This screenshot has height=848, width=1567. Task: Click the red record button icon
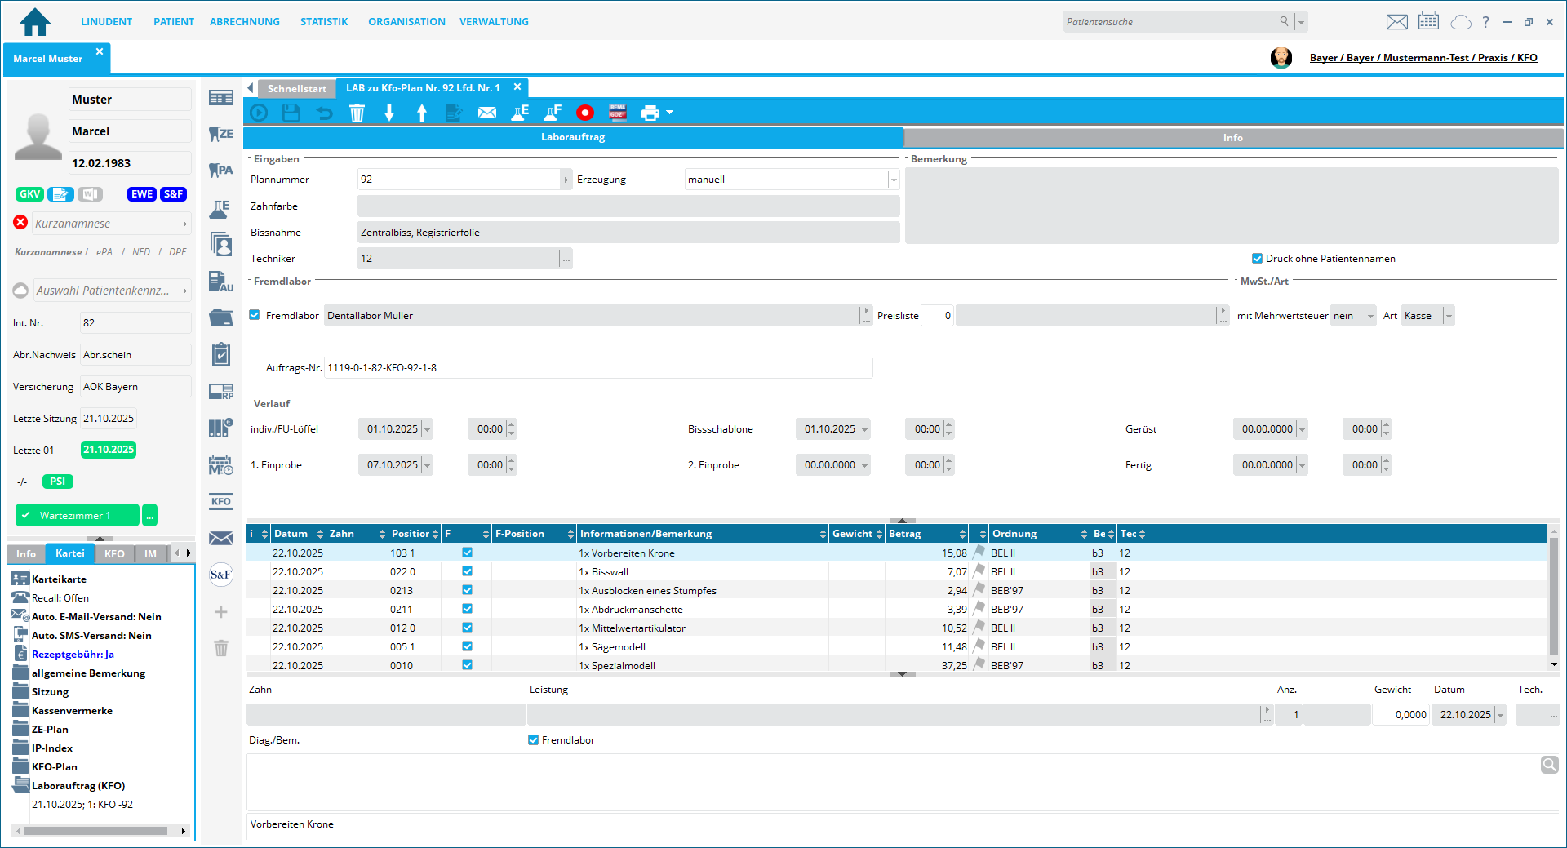click(584, 113)
